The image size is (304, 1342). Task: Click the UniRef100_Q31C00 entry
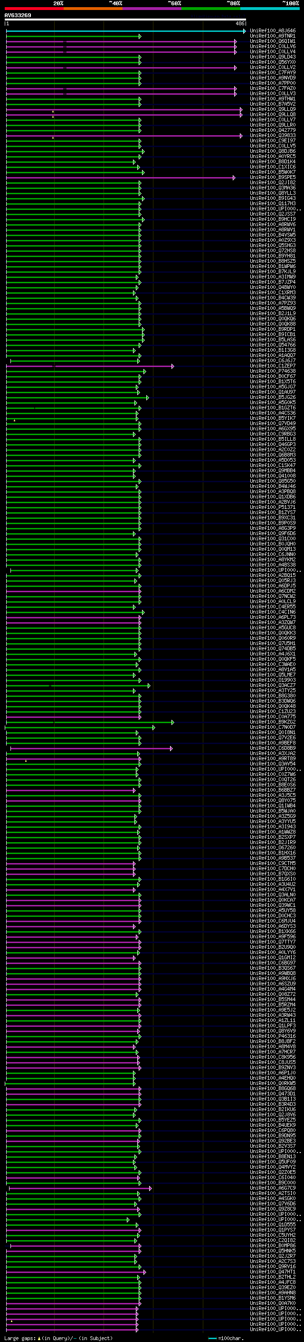273,539
